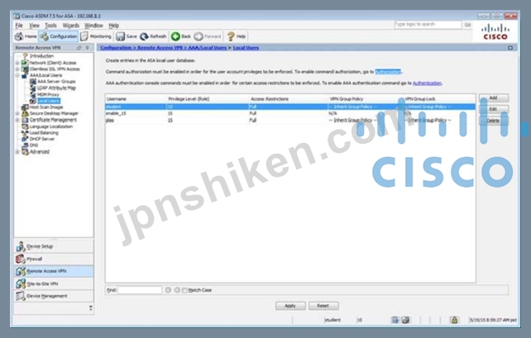531x338 pixels.
Task: Select Secure Desktop Manager tree item
Action: point(54,113)
